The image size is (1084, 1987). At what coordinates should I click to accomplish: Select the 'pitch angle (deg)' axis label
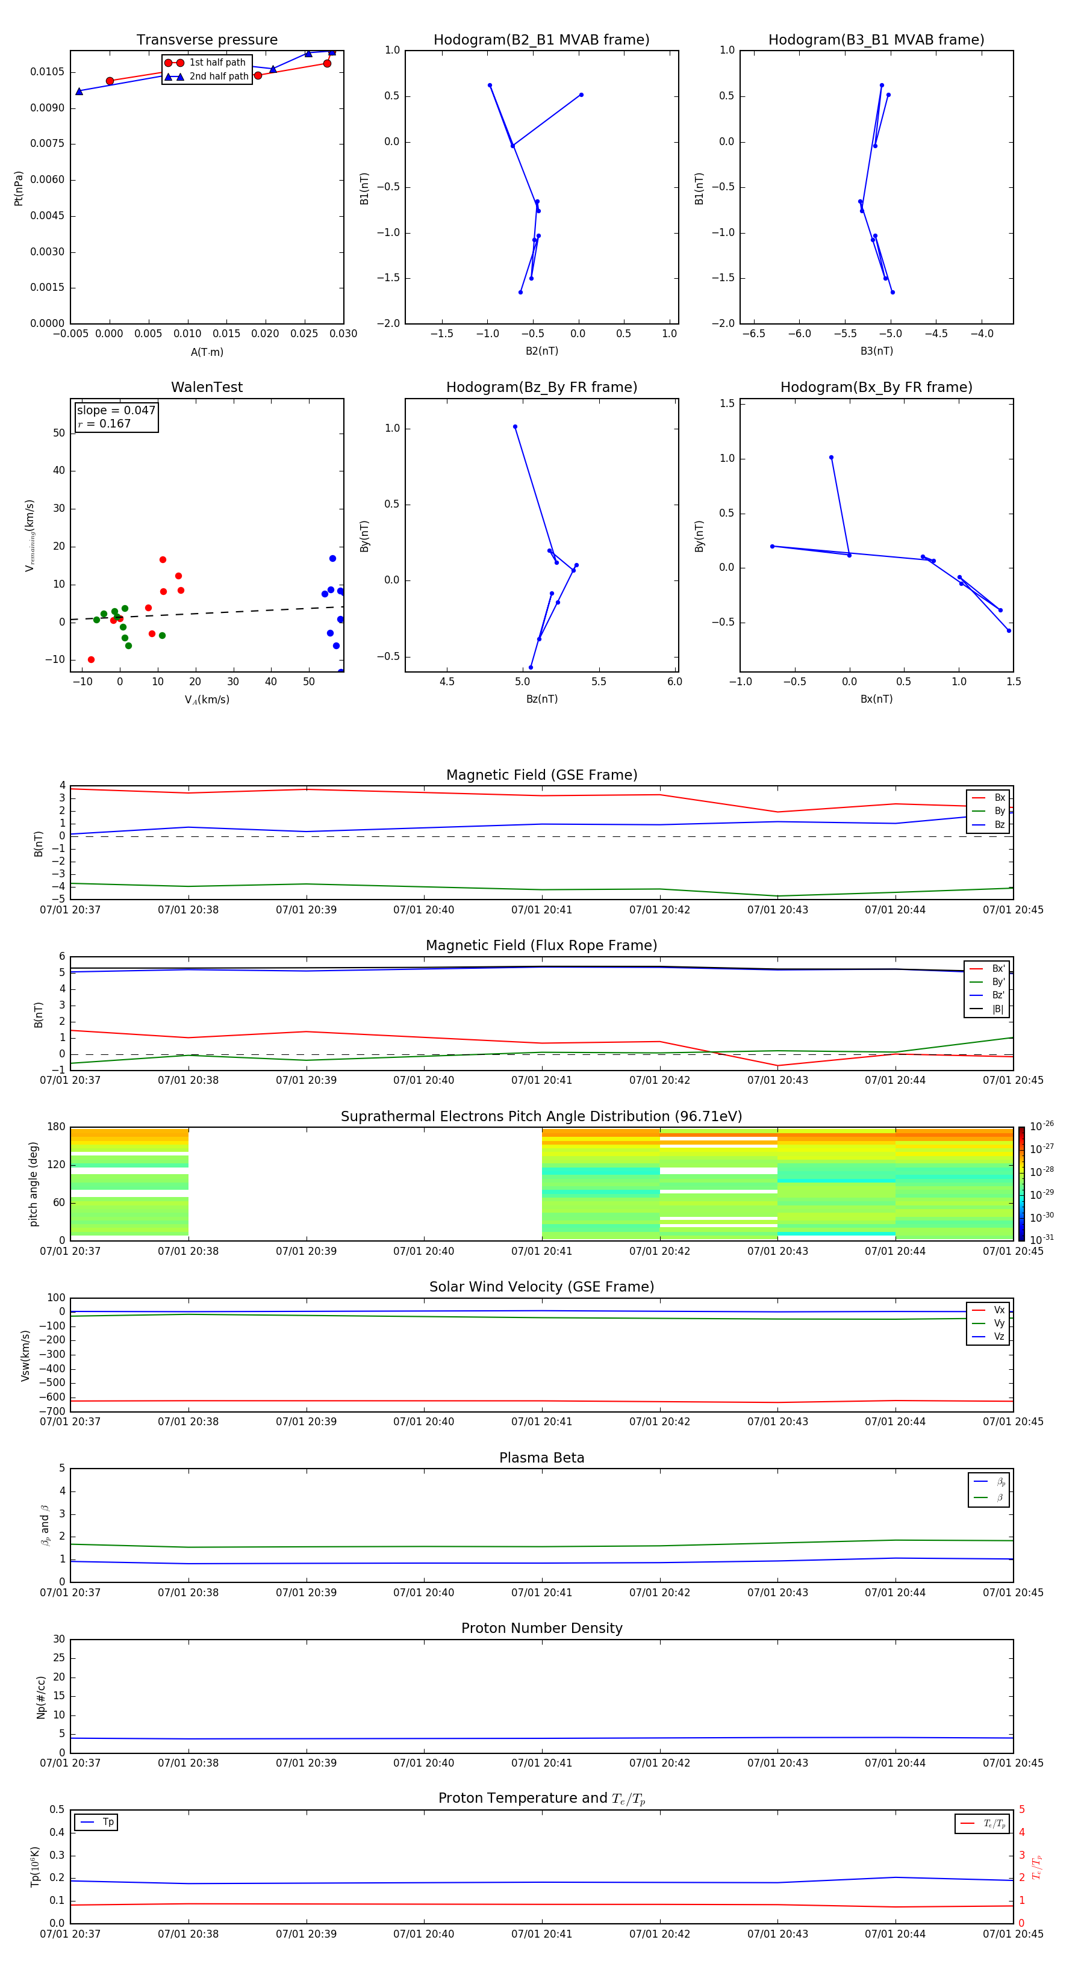(x=33, y=1184)
